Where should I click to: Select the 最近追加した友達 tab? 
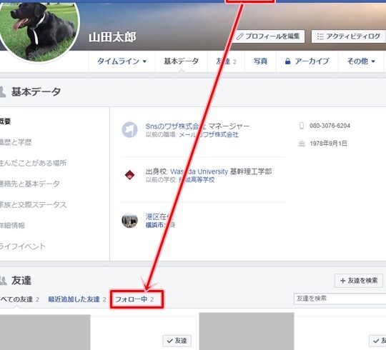pyautogui.click(x=76, y=299)
